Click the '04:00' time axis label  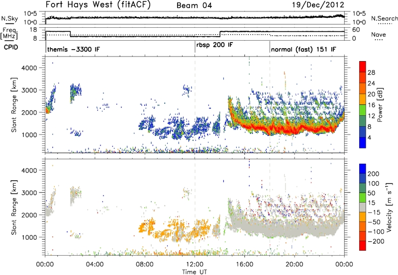95,265
